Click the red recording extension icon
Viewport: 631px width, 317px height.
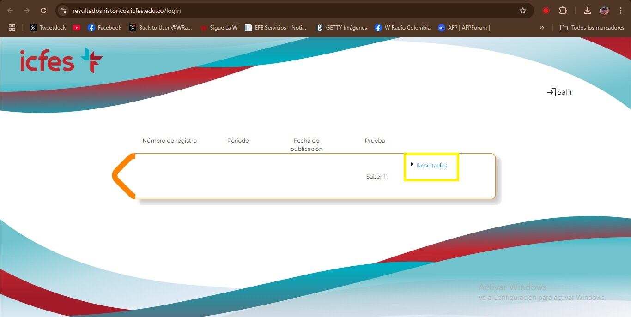[546, 11]
